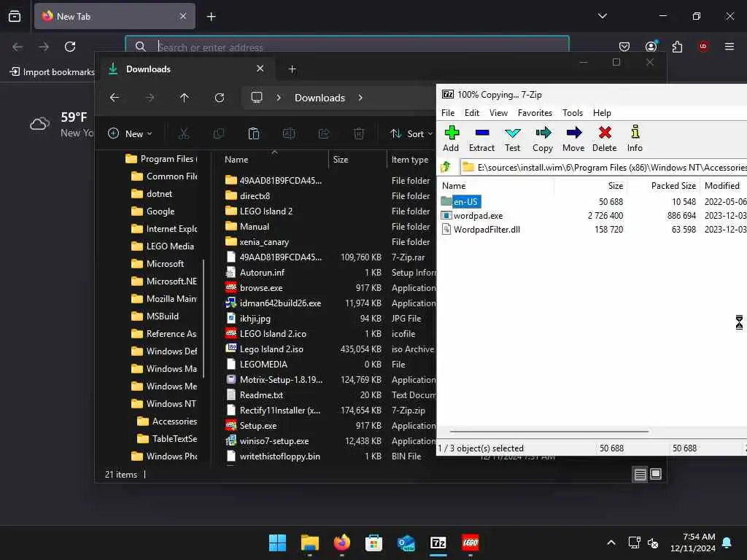
Task: Select Windows NT folder in Explorer tree
Action: click(x=164, y=404)
